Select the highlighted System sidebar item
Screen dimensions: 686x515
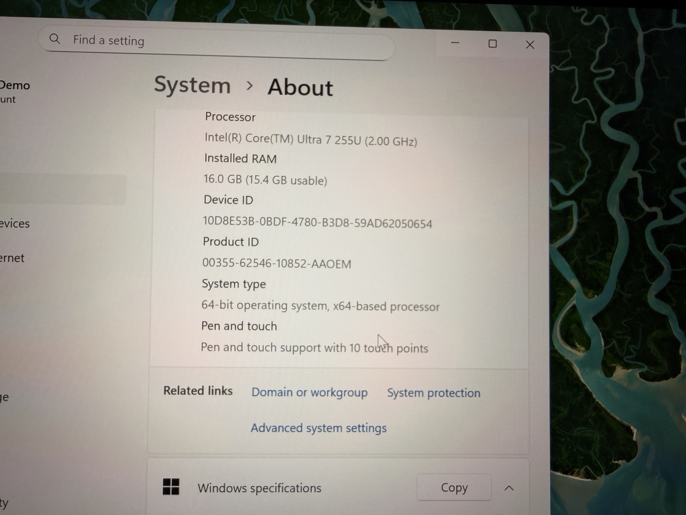pyautogui.click(x=63, y=189)
